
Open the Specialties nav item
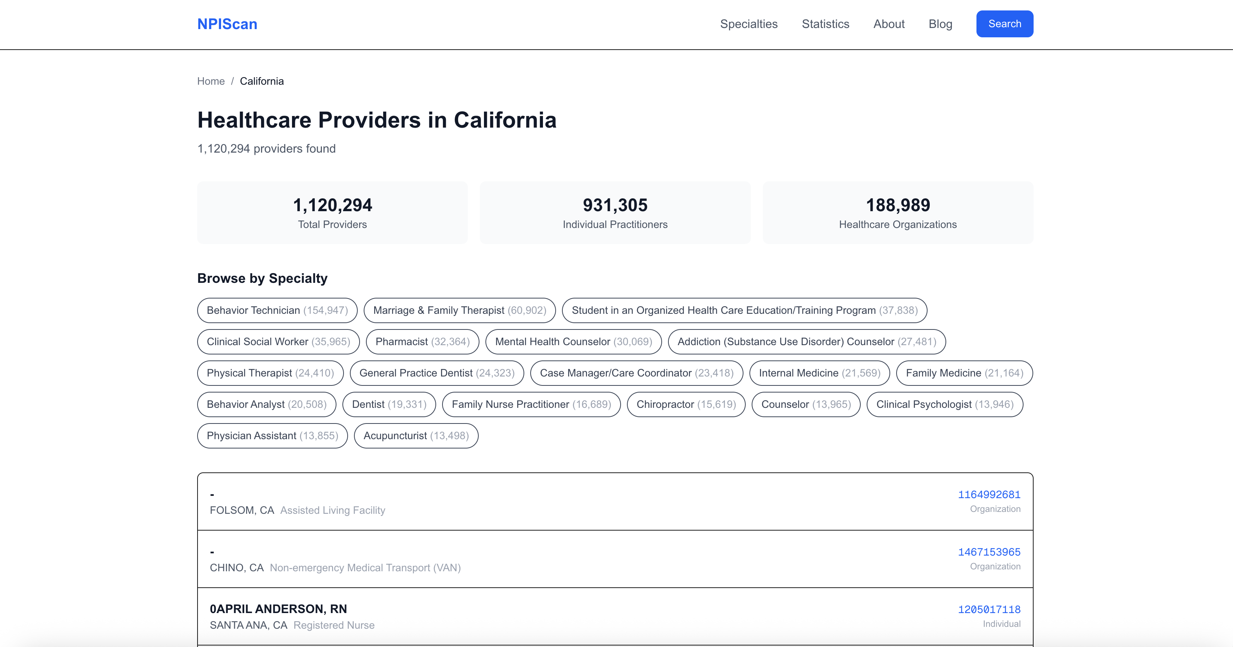749,24
